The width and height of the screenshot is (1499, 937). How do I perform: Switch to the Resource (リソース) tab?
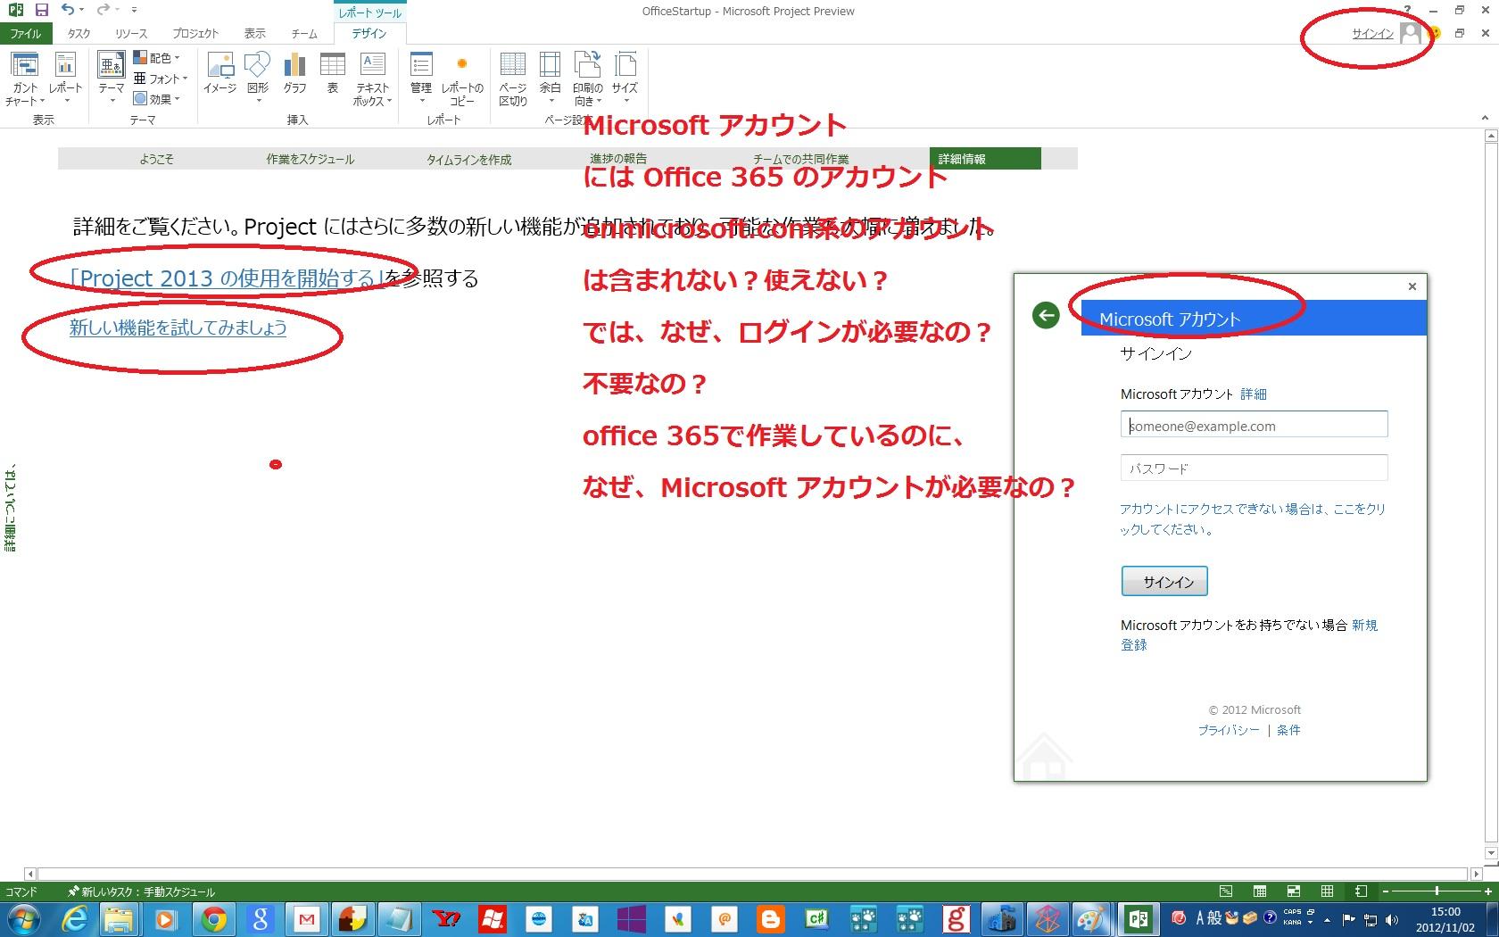pos(131,33)
